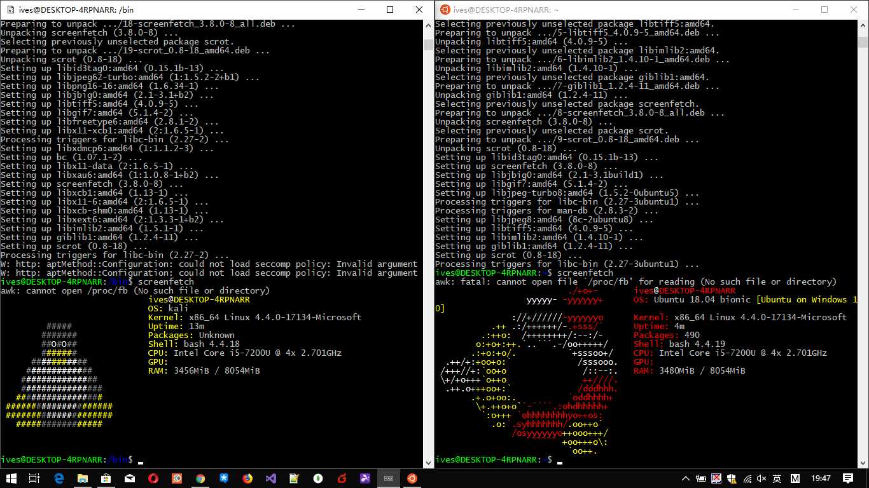Viewport: 869px width, 488px height.
Task: Click the 'OS: kali' line in left terminal
Action: [168, 308]
